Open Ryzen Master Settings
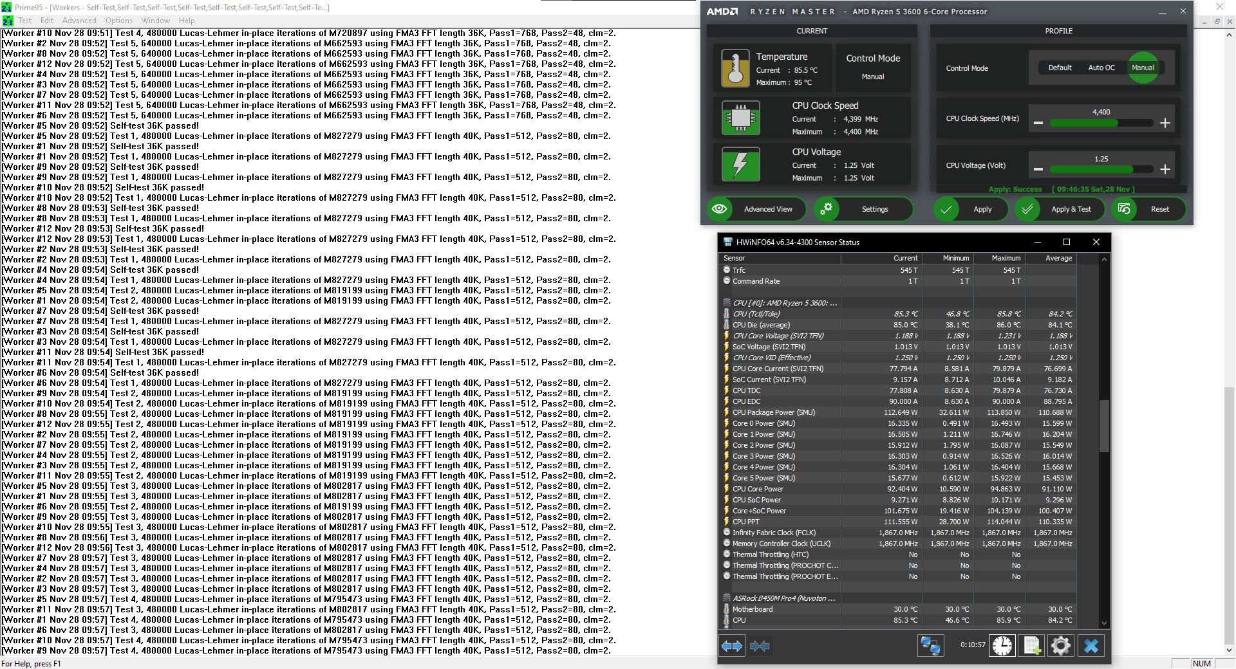1236x669 pixels. (x=863, y=209)
